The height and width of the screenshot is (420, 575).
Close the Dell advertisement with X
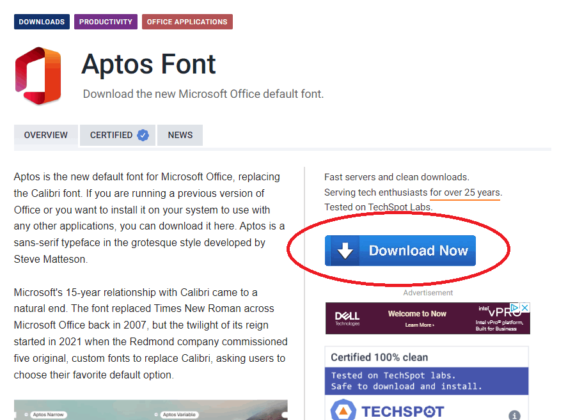click(x=525, y=307)
